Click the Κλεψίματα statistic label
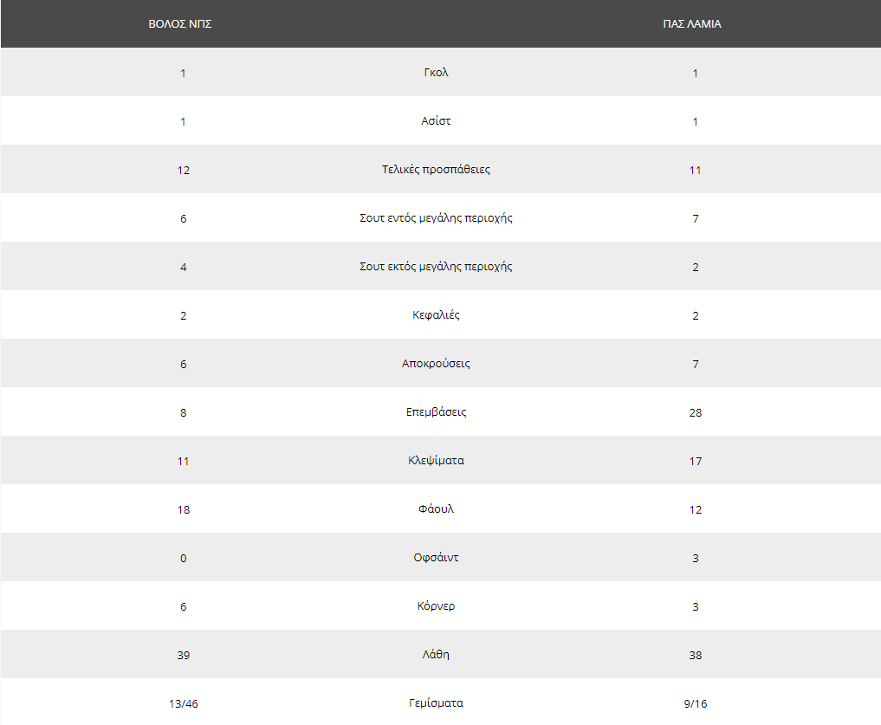 pos(436,461)
